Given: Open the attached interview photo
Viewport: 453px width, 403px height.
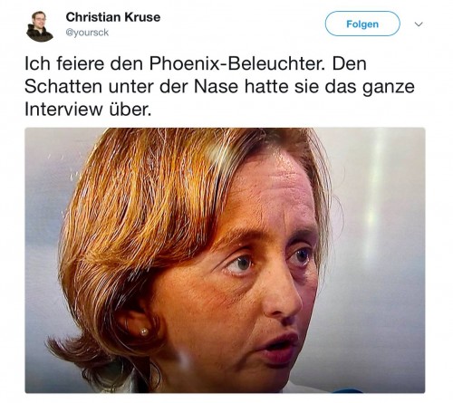Looking at the screenshot, I should (x=225, y=260).
